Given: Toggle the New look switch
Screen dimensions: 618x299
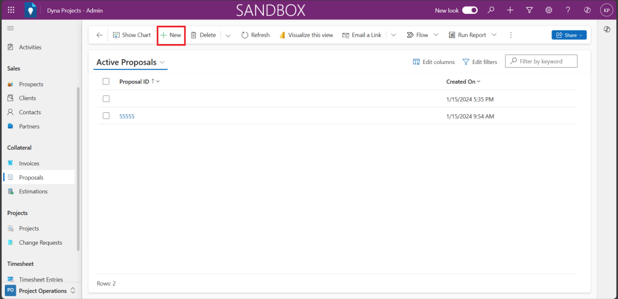Looking at the screenshot, I should (x=470, y=10).
